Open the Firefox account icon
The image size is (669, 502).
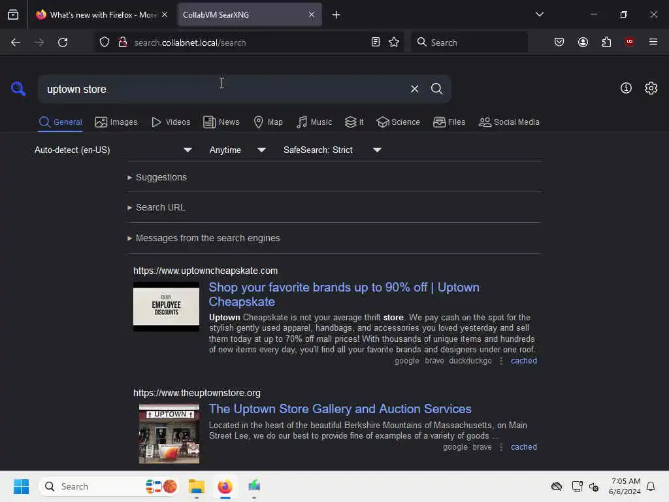pyautogui.click(x=583, y=42)
